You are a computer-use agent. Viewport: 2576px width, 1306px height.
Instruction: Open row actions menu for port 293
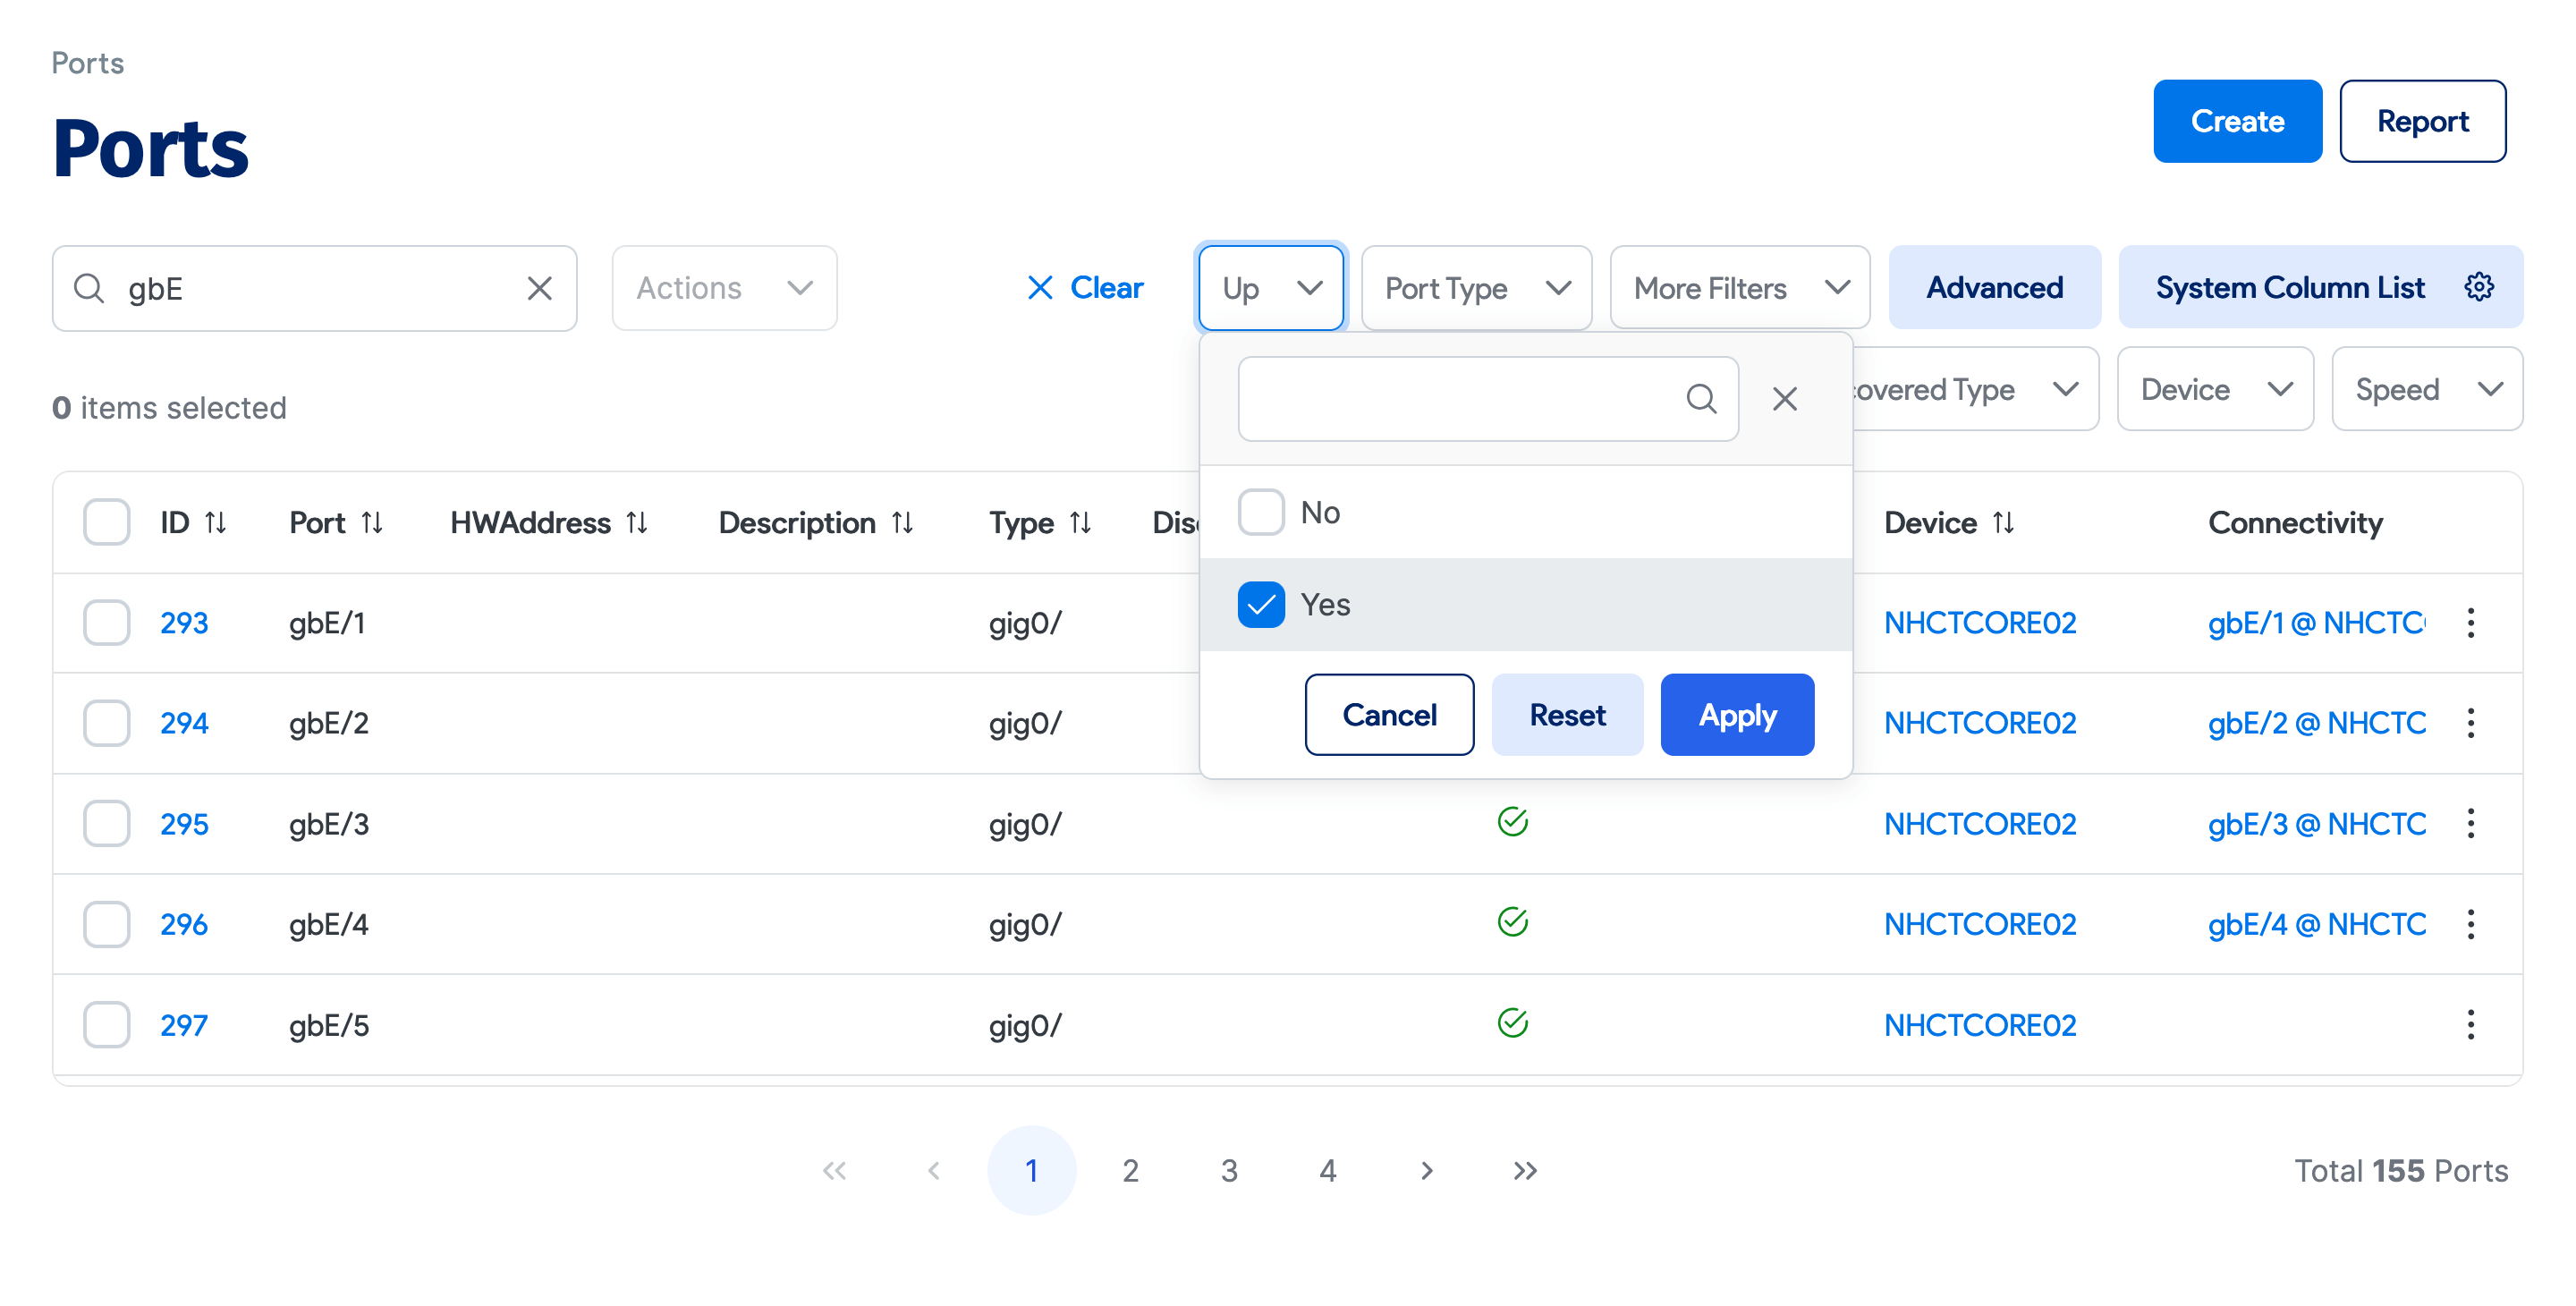click(2470, 623)
